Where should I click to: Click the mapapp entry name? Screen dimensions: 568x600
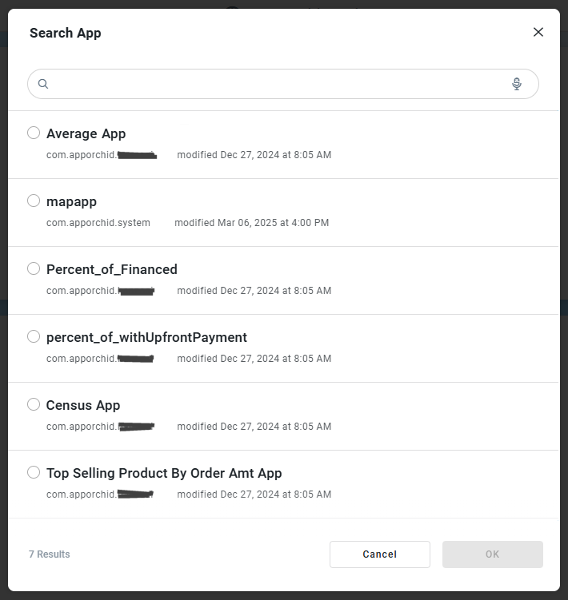[71, 201]
